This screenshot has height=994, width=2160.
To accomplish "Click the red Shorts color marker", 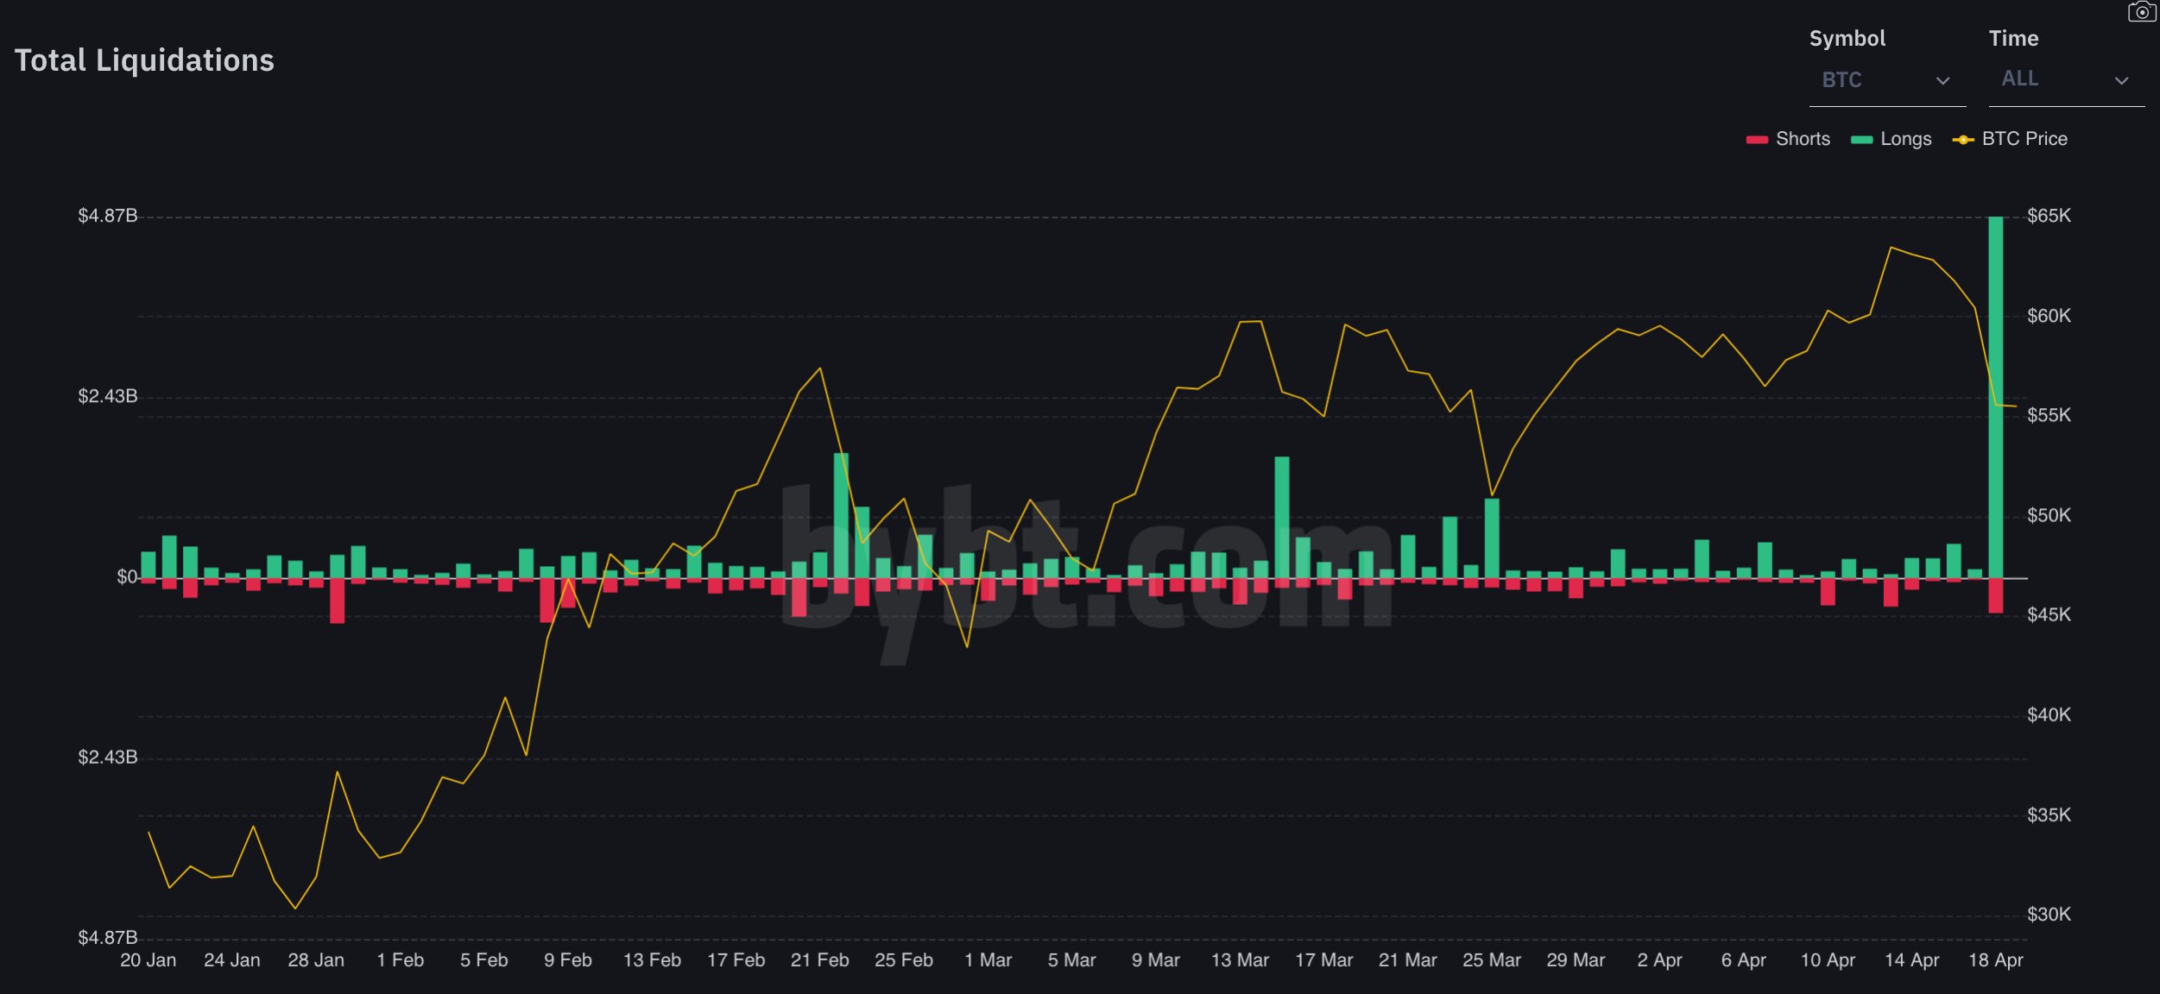I will (x=1756, y=140).
